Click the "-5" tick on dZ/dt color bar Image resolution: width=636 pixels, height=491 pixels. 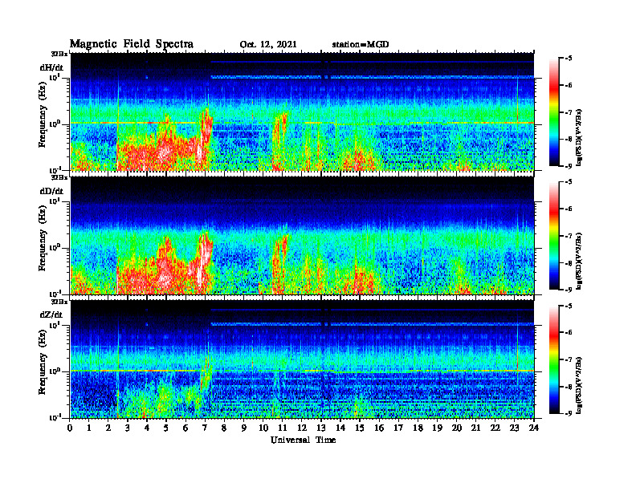coord(569,306)
